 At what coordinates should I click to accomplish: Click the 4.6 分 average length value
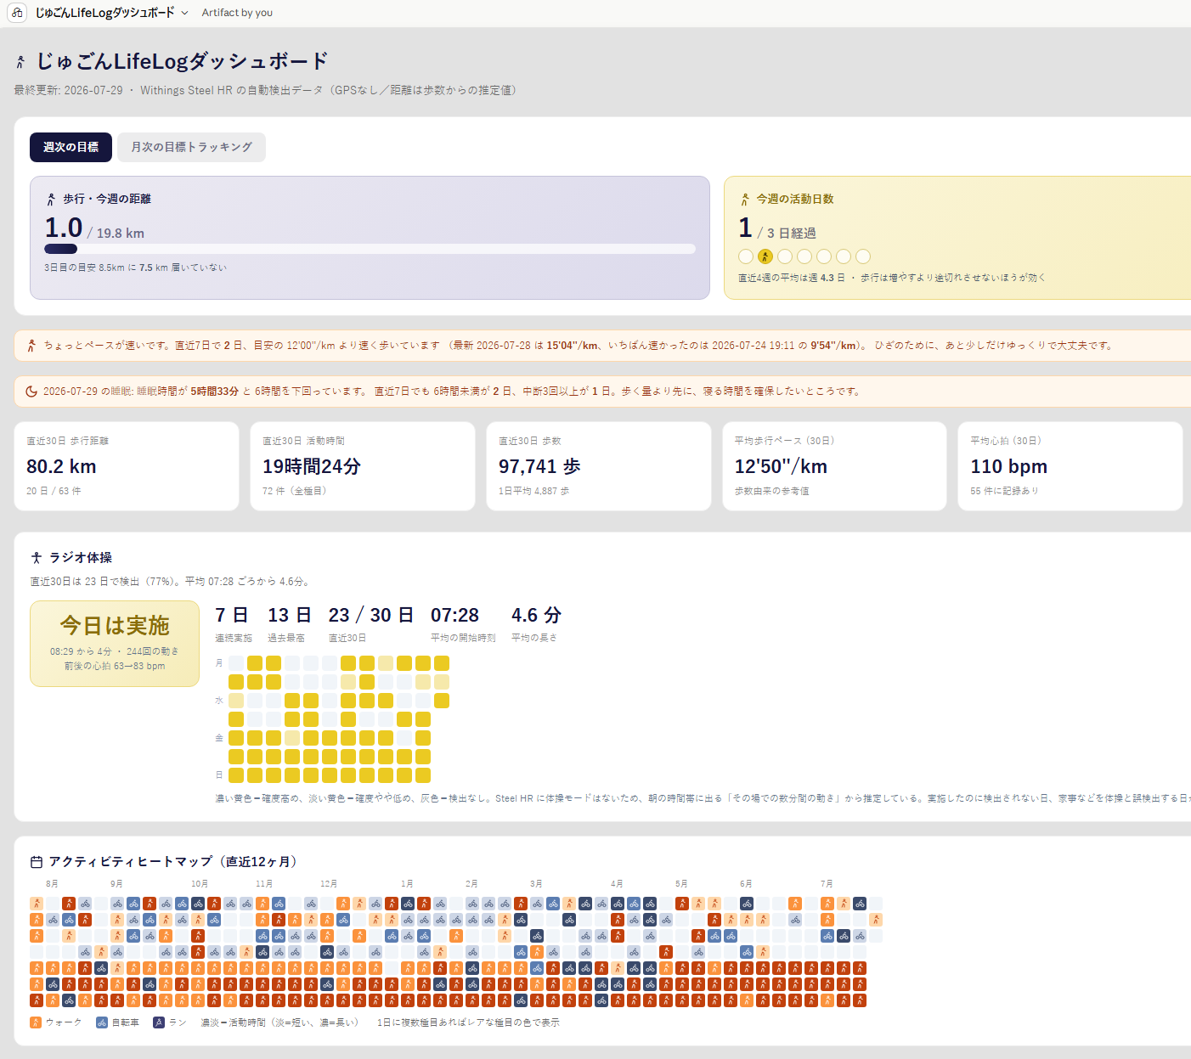536,615
